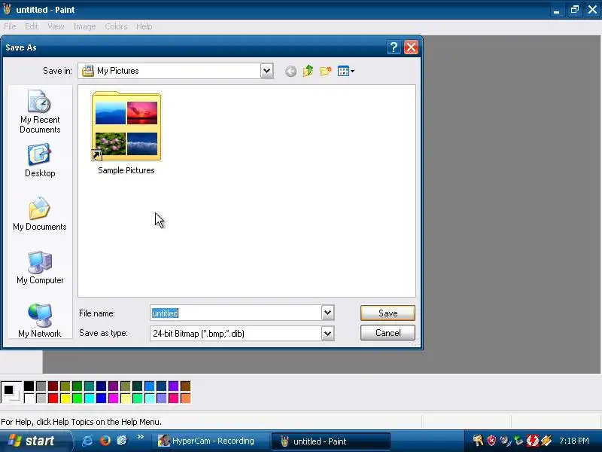Open the View menu in Paint

[x=56, y=26]
